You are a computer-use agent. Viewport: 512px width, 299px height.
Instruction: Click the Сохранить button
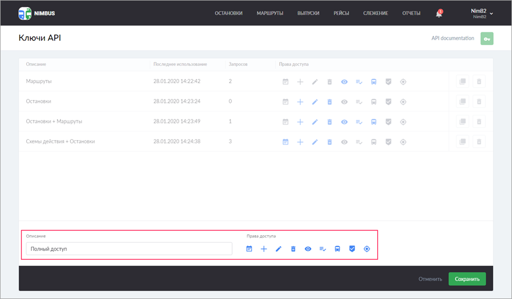pos(467,279)
